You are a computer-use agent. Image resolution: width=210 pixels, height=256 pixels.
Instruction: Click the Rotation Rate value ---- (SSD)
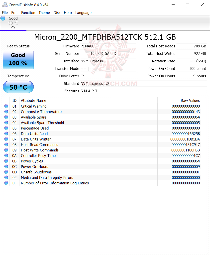[192, 61]
